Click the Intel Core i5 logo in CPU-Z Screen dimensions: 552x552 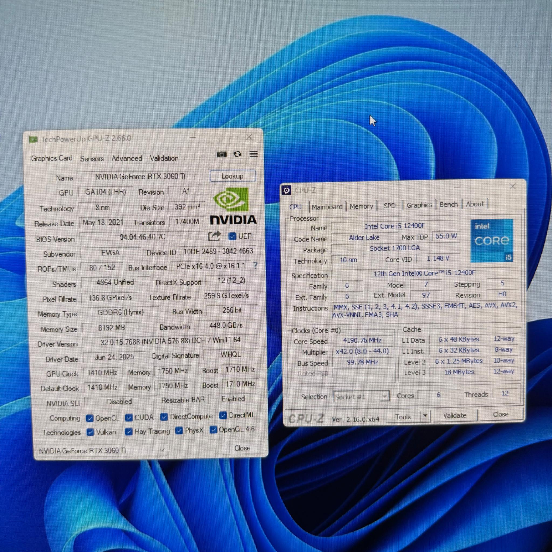[x=492, y=241]
